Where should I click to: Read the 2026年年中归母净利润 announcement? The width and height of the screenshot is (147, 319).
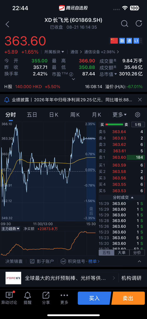[x=83, y=100]
